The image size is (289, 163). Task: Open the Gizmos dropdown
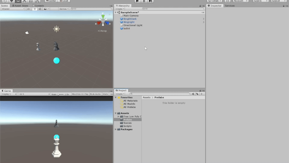click(64, 9)
